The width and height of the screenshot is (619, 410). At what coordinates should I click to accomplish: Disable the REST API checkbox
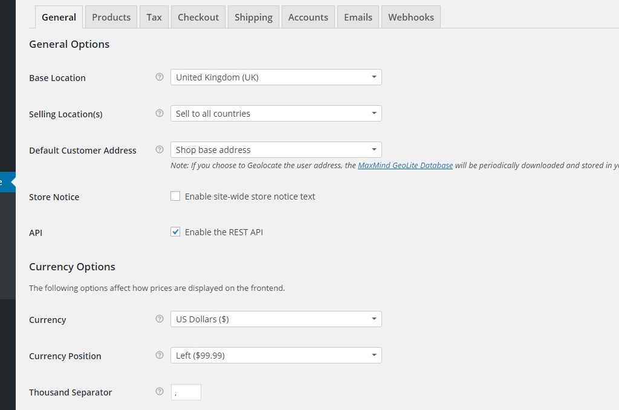pos(175,232)
